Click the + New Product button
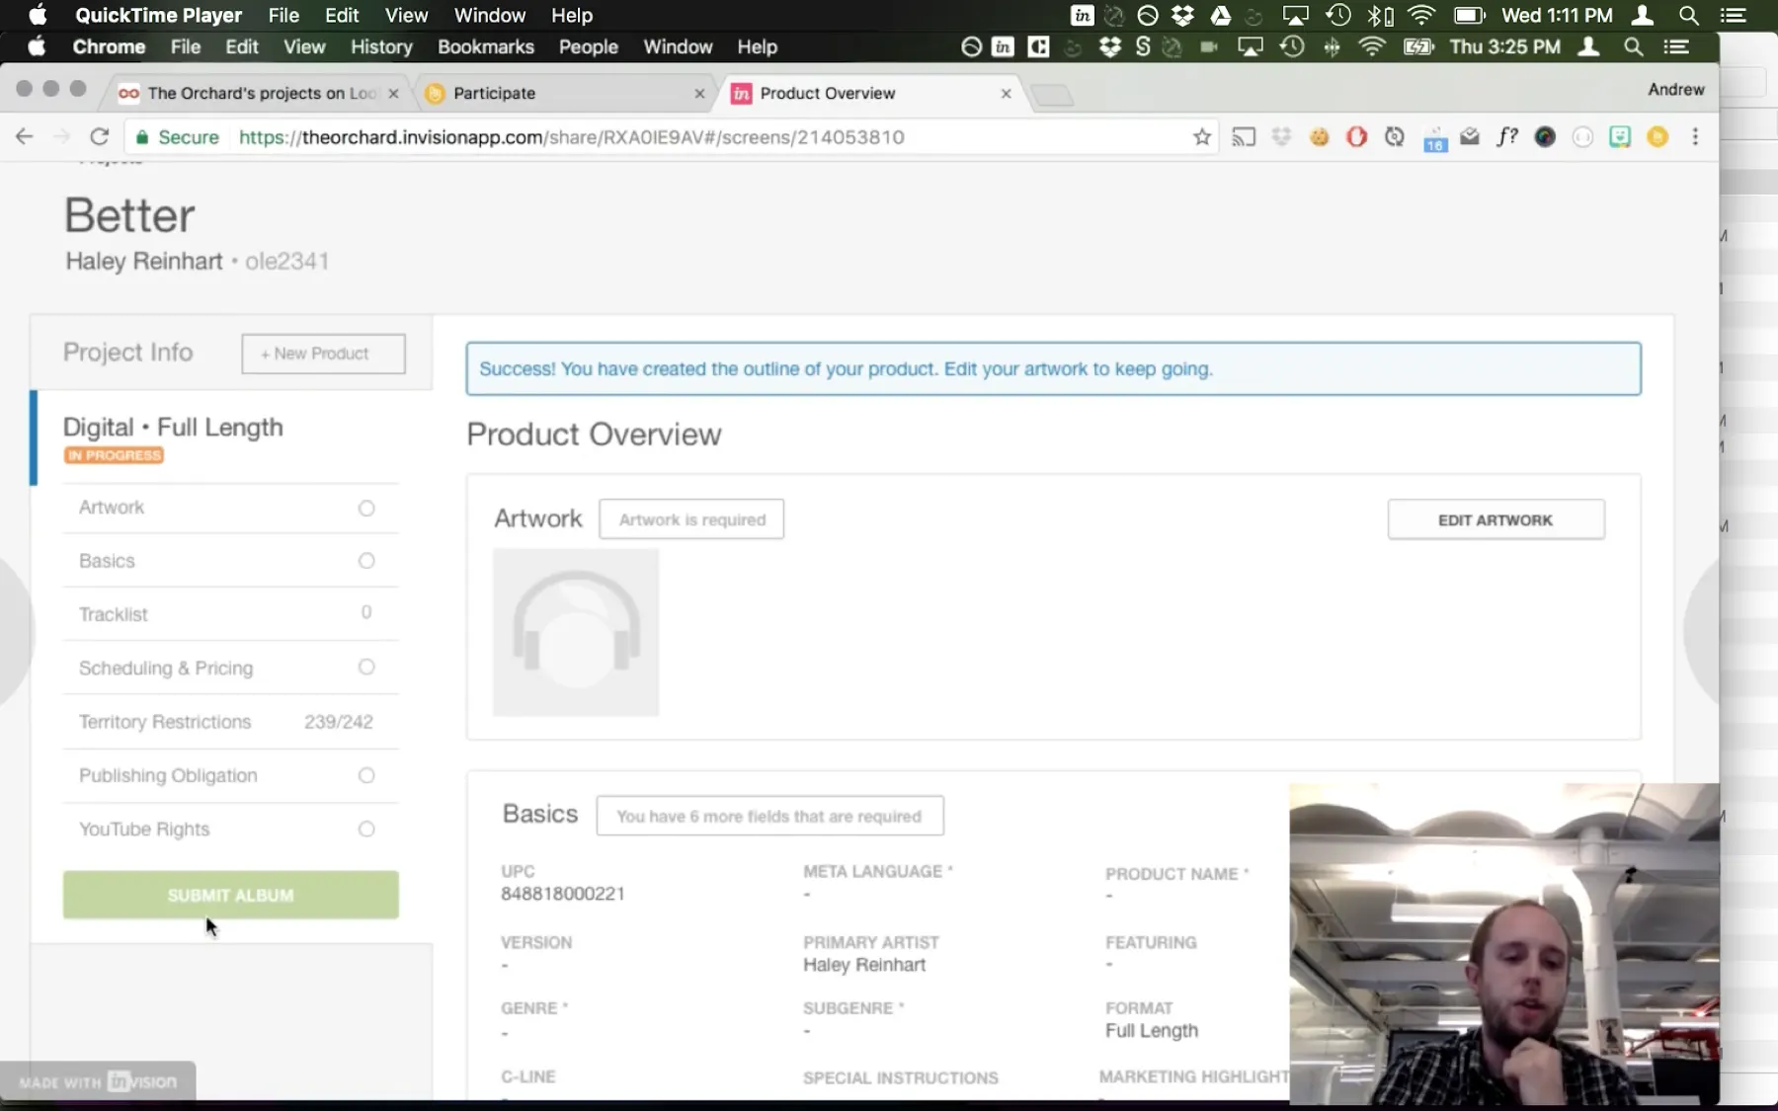 coord(323,354)
